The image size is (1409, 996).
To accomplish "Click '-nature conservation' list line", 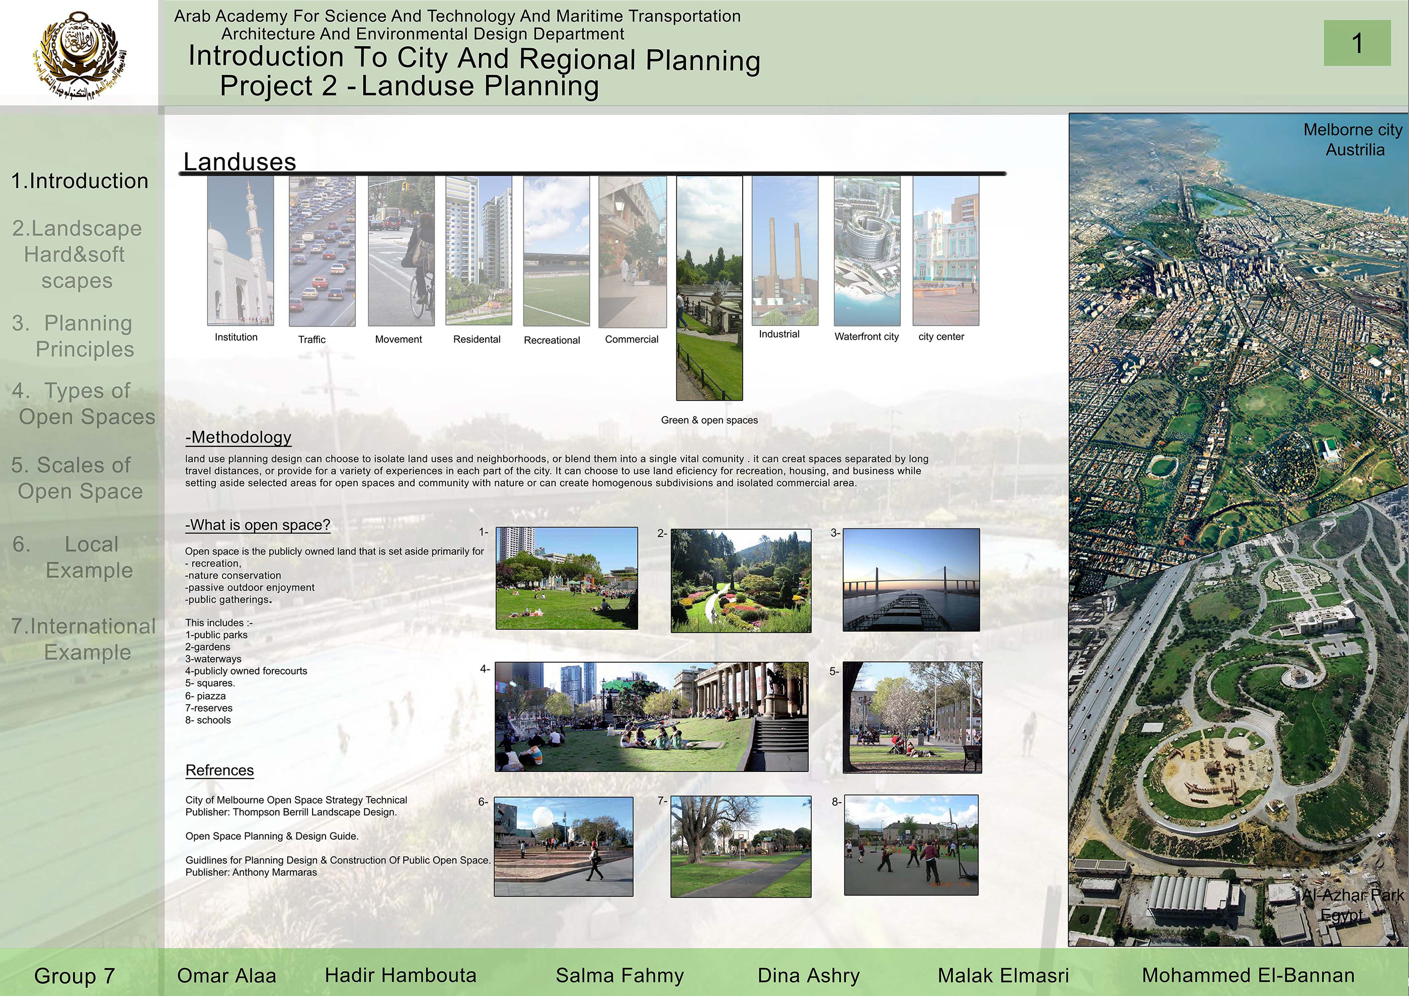I will click(x=233, y=576).
